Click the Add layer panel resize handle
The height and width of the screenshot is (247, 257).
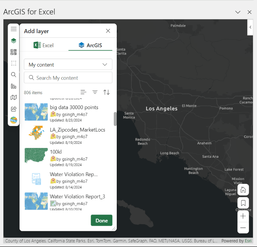pyautogui.click(x=114, y=228)
